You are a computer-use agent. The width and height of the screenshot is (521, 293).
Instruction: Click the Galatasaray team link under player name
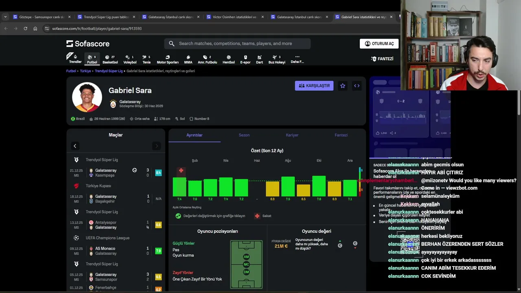(x=130, y=102)
